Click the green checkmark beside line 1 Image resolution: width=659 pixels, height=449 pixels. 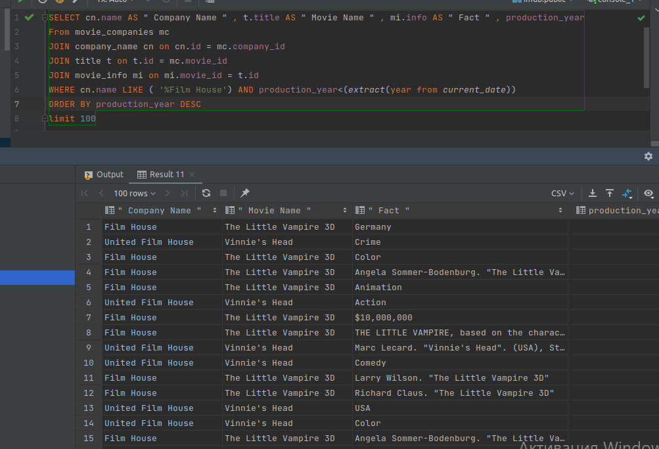pyautogui.click(x=29, y=17)
